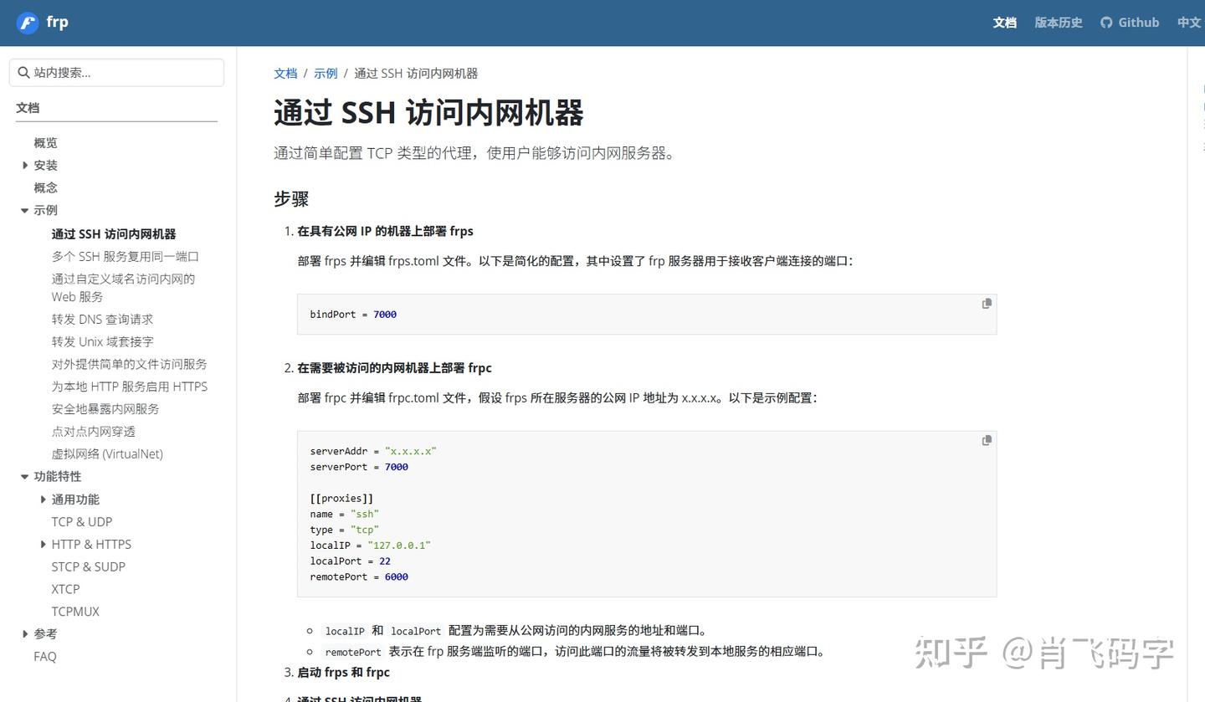Select 文档 in the top navigation

[1004, 23]
